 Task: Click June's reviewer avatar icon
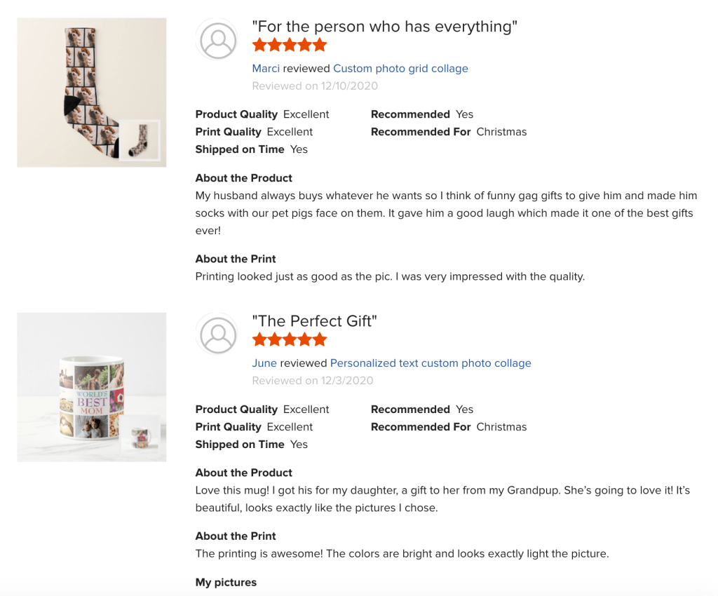pyautogui.click(x=218, y=334)
